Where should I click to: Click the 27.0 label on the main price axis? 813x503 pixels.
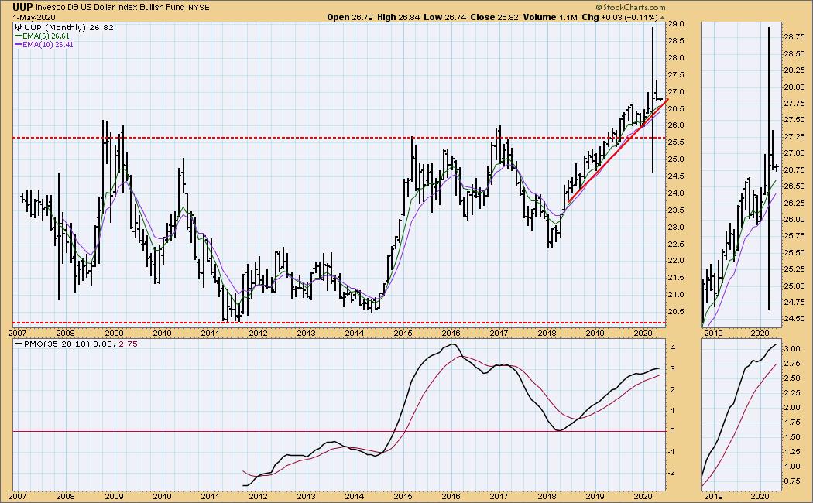click(x=677, y=92)
